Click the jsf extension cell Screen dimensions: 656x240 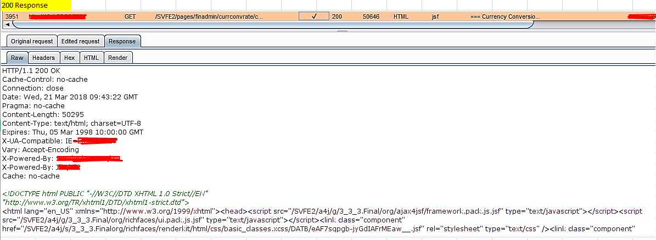[435, 17]
